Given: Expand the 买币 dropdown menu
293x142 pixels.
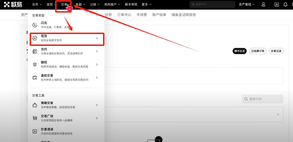Looking at the screenshot, I should pyautogui.click(x=37, y=5).
